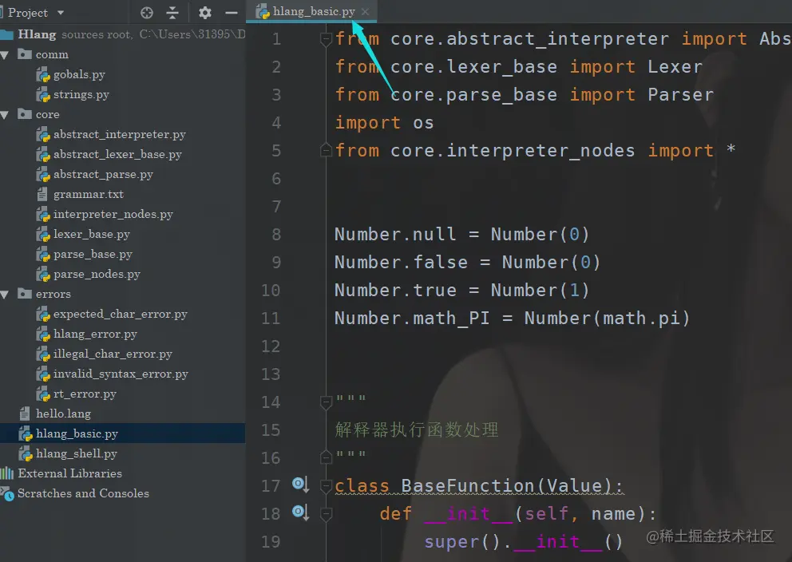Click the core folder icon
This screenshot has height=562, width=792.
click(24, 113)
